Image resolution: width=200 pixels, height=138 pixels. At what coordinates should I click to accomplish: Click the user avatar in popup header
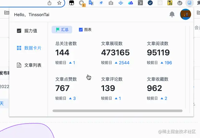(x=186, y=14)
